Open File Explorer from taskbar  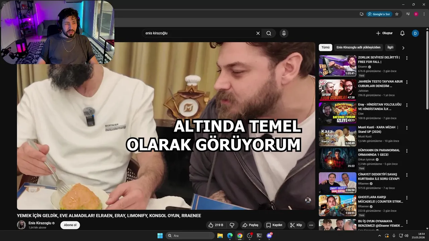220,236
